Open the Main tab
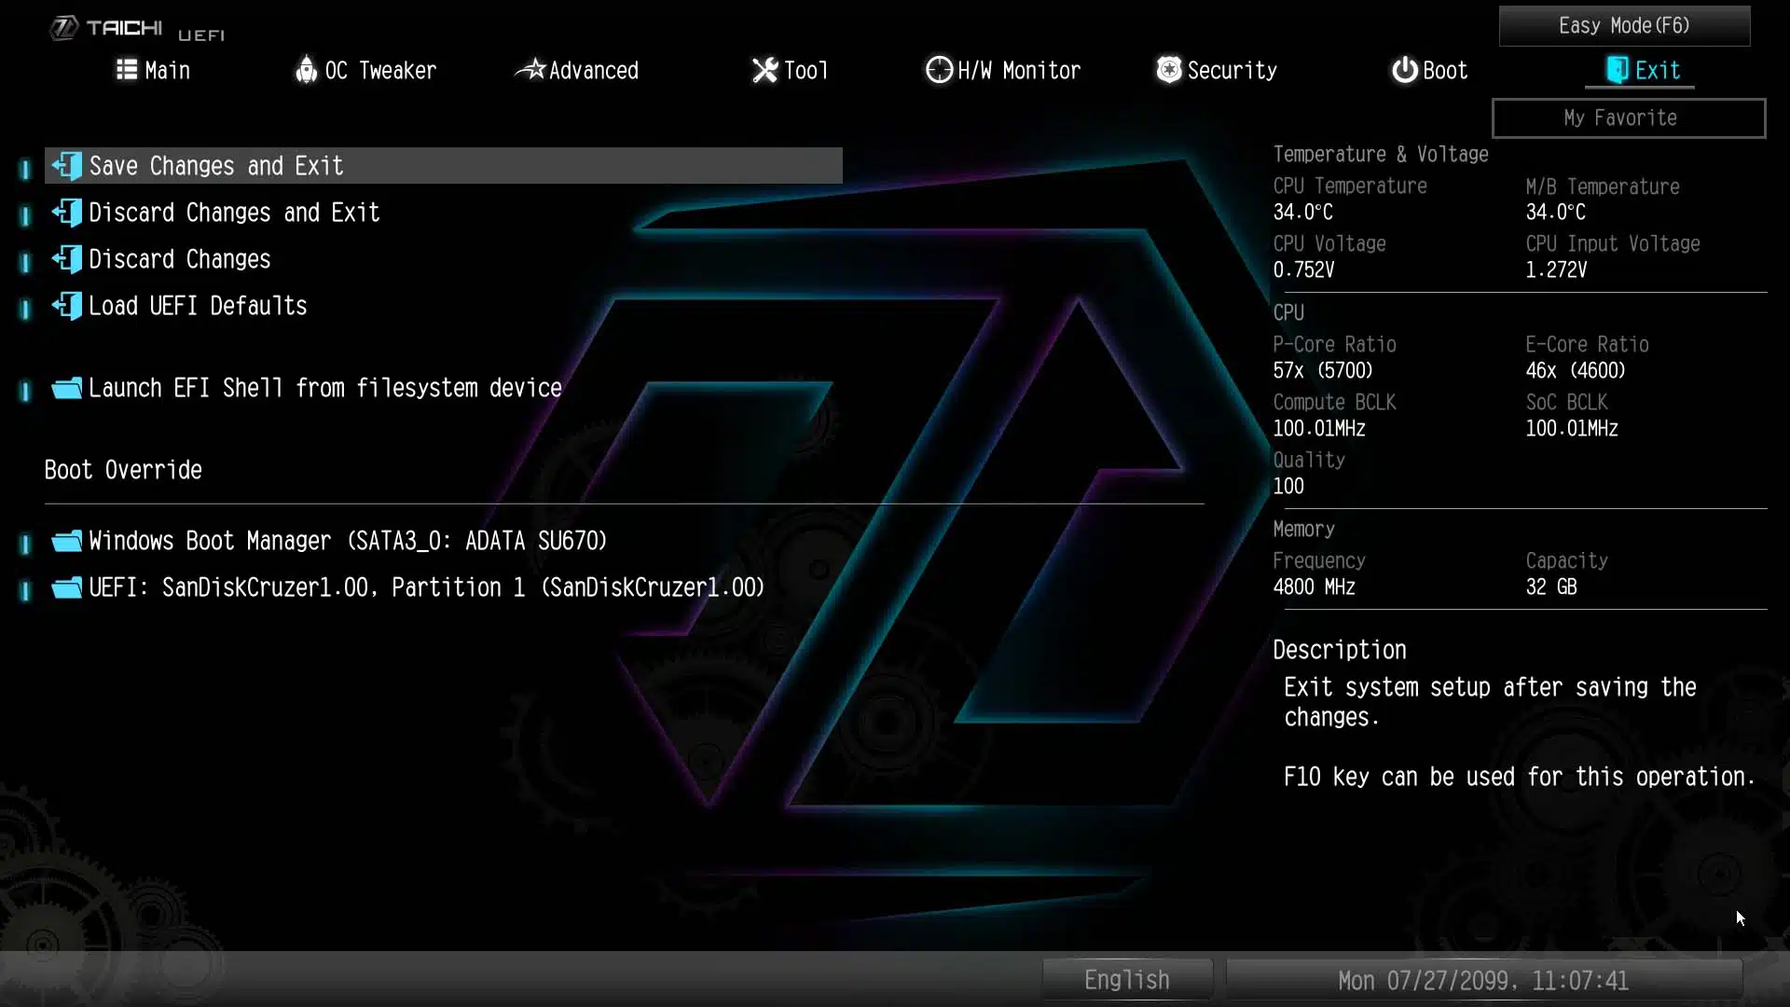The height and width of the screenshot is (1007, 1790). pyautogui.click(x=153, y=70)
